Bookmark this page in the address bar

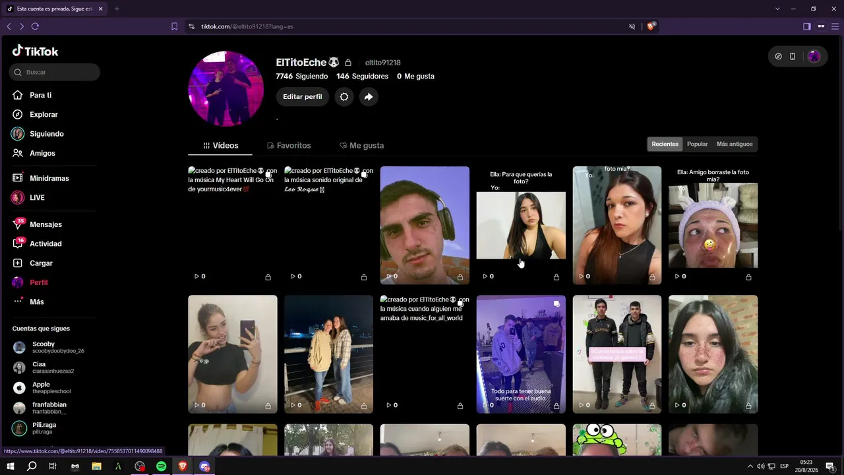point(174,26)
